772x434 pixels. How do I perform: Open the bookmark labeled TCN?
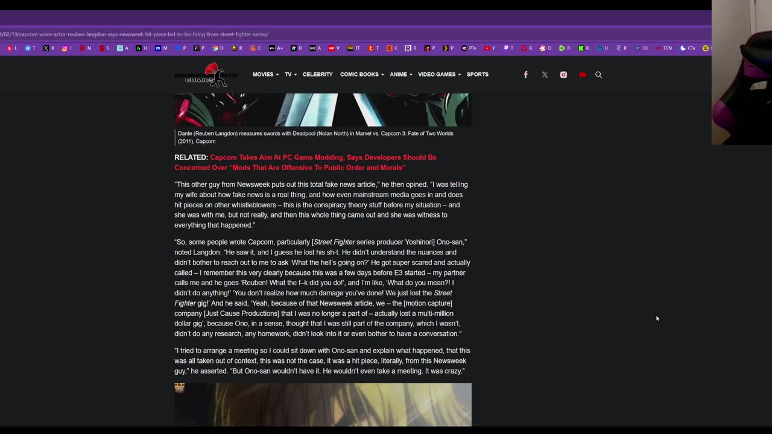click(x=663, y=48)
